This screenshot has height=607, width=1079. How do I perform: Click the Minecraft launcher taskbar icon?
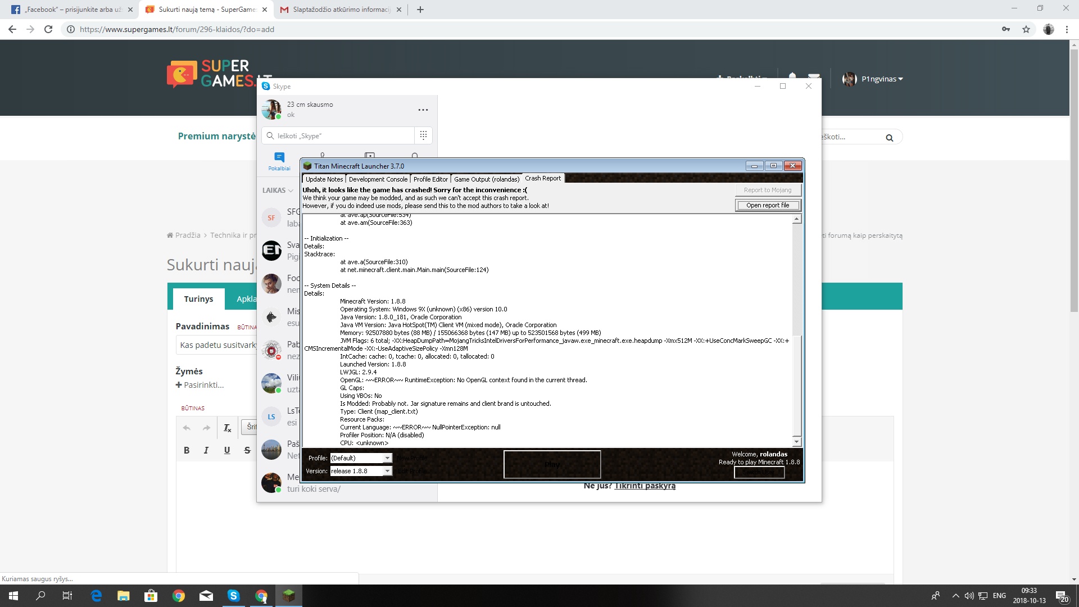(x=289, y=596)
